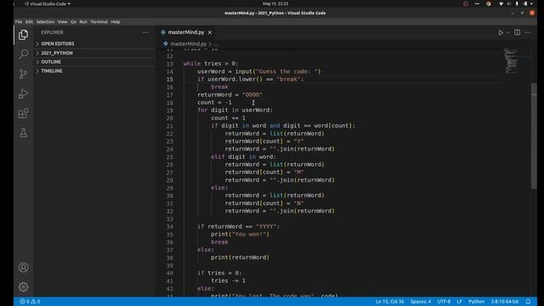Click the EXPLORER panel title
Screen dimensions: 544x306
click(52, 32)
